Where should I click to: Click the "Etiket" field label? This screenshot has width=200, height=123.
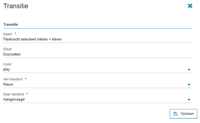pos(7,49)
